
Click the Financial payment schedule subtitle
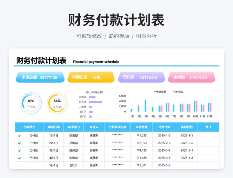coord(96,62)
